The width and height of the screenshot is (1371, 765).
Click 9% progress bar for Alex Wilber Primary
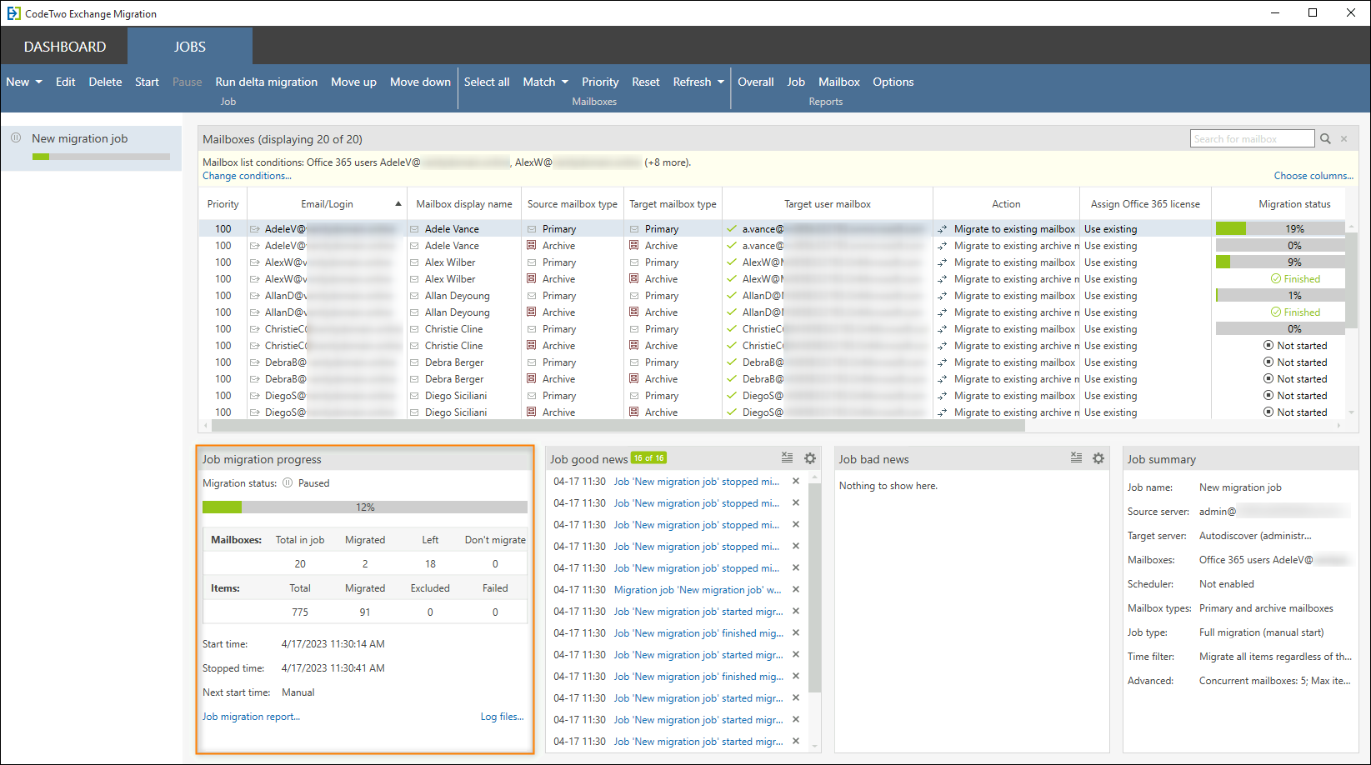[1279, 262]
